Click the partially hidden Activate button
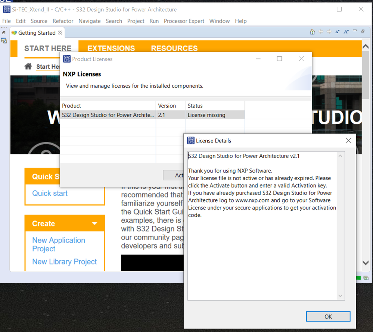The height and width of the screenshot is (332, 373). point(173,175)
